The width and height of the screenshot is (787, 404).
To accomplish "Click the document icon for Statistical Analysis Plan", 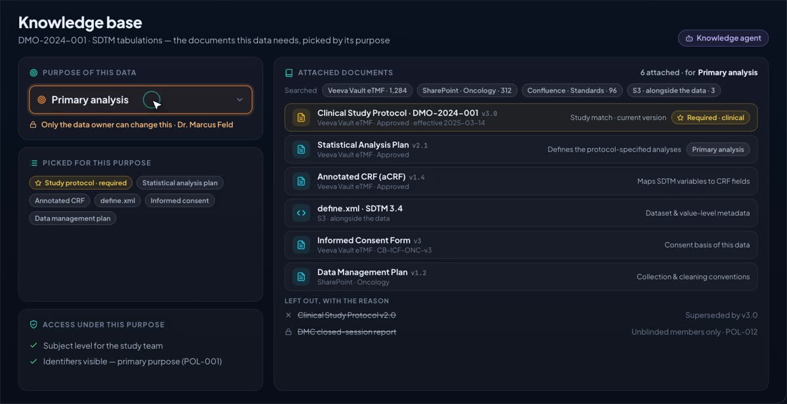I will [x=301, y=150].
